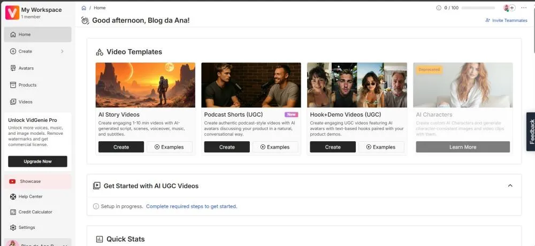
Task: Open the three-dot more options menu
Action: tap(523, 8)
